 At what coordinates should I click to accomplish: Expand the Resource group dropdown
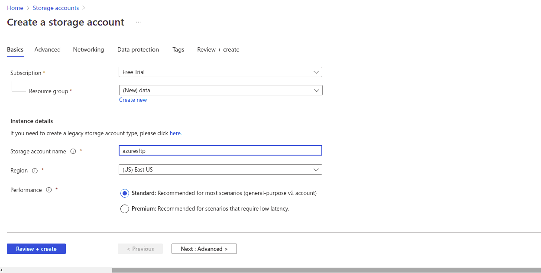point(221,90)
